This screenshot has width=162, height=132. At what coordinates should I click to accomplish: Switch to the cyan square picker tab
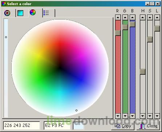20,13
